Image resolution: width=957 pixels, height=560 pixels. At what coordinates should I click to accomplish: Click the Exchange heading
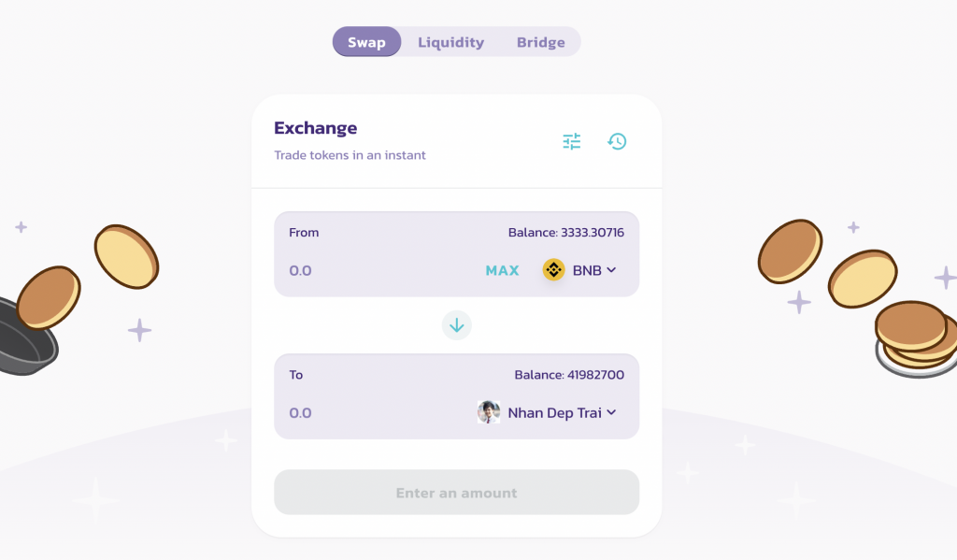pyautogui.click(x=316, y=128)
